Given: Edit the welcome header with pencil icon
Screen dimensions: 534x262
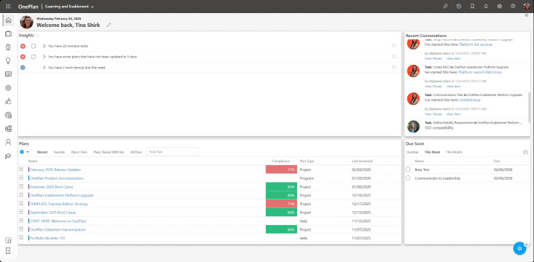Looking at the screenshot, I should pyautogui.click(x=109, y=25).
